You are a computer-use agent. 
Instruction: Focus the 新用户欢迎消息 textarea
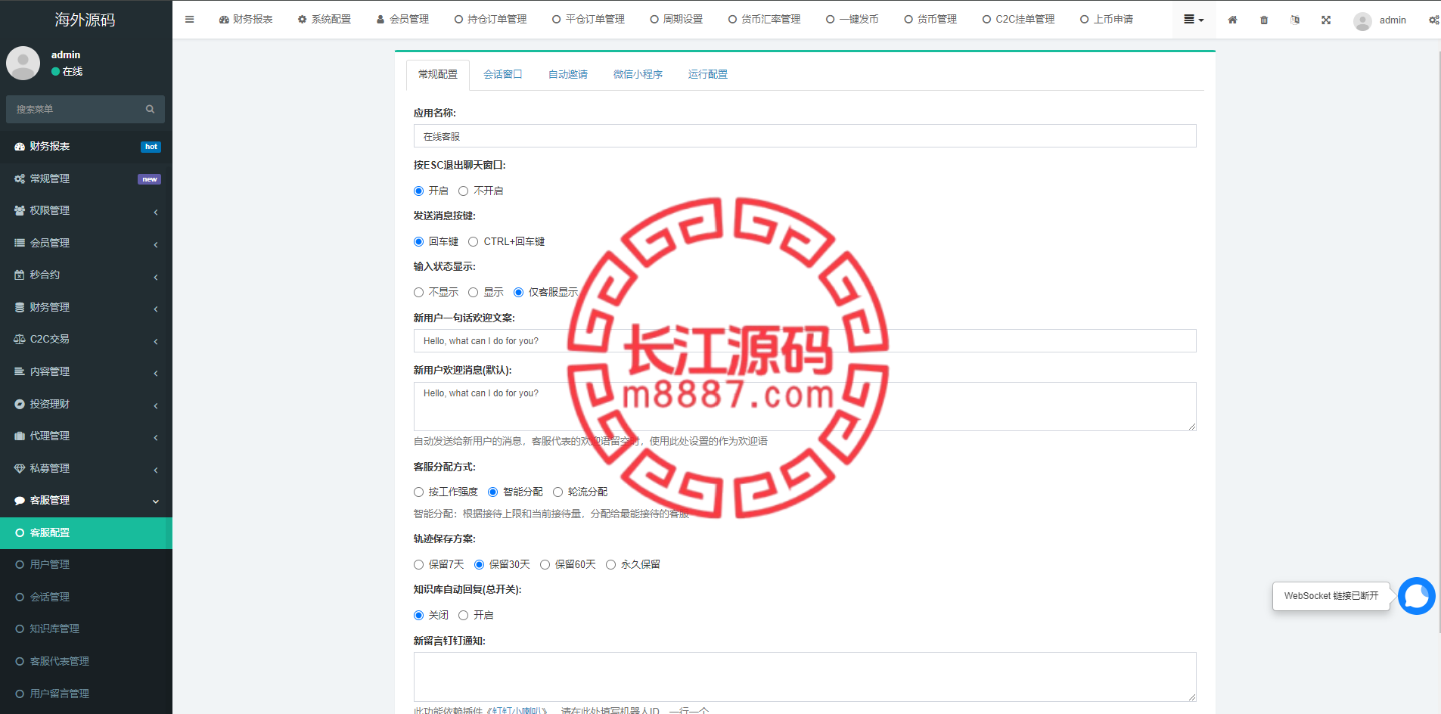coord(805,407)
